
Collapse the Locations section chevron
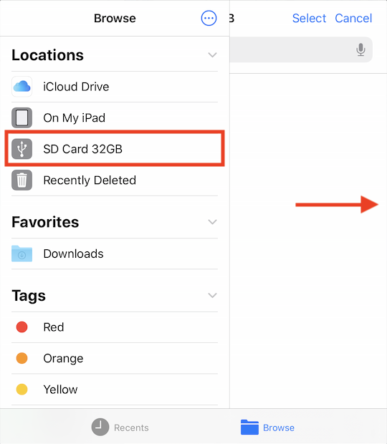pos(212,54)
